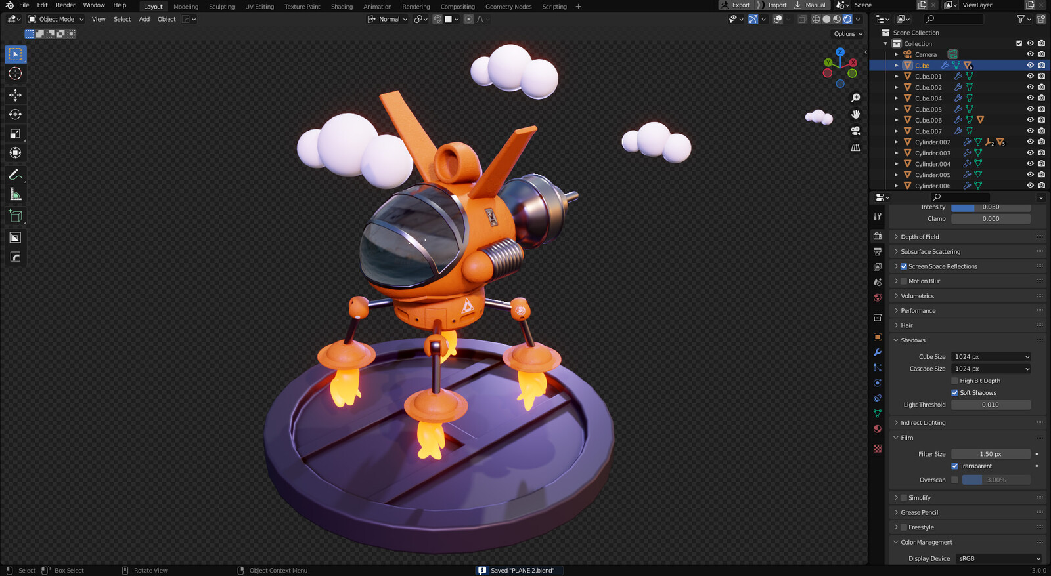Screen dimensions: 1051x576
Task: Open the World properties tab icon
Action: tap(878, 298)
